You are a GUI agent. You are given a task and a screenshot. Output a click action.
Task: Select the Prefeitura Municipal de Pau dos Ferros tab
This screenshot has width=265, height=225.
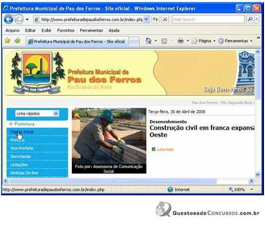(x=77, y=42)
